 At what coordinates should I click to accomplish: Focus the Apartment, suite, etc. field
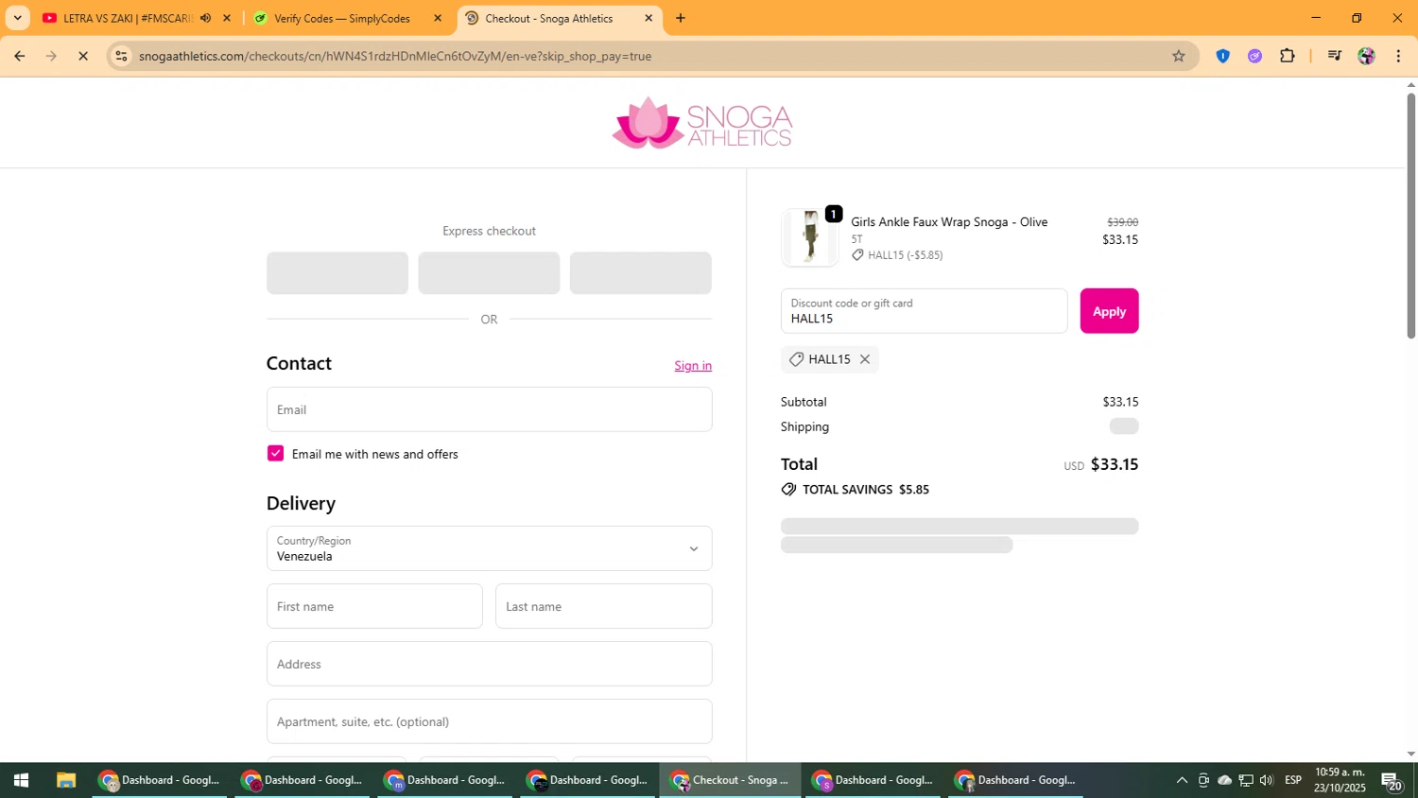(489, 721)
